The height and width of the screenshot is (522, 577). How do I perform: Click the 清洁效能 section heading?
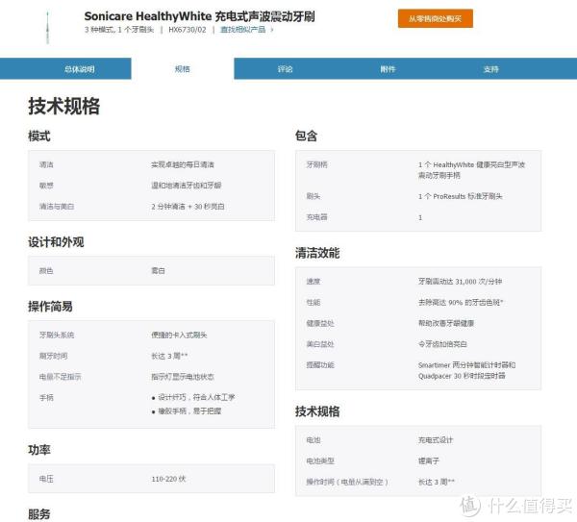click(x=317, y=253)
